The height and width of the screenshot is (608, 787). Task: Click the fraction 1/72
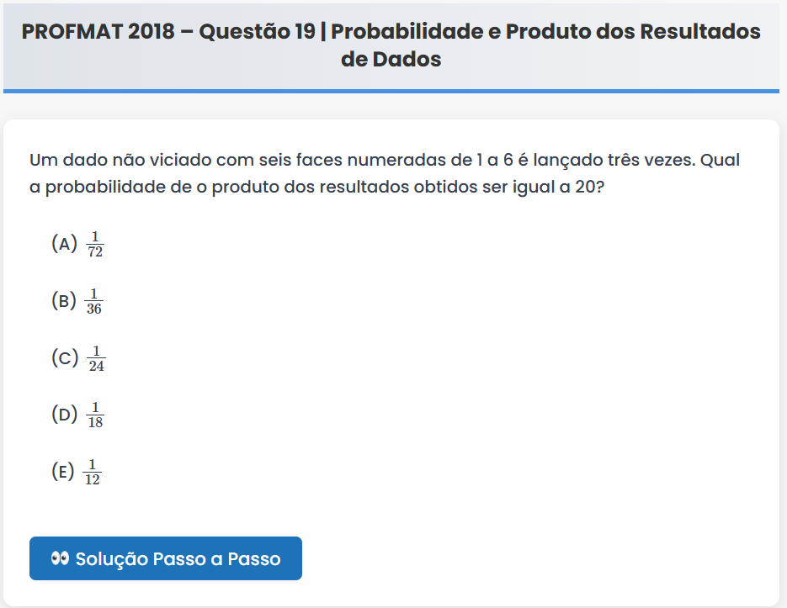click(95, 245)
